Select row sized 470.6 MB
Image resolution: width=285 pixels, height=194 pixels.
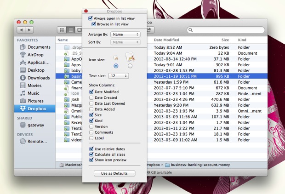161,99
